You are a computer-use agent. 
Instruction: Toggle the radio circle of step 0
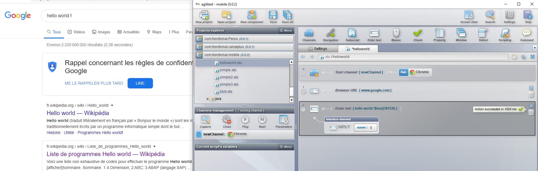pos(303,73)
